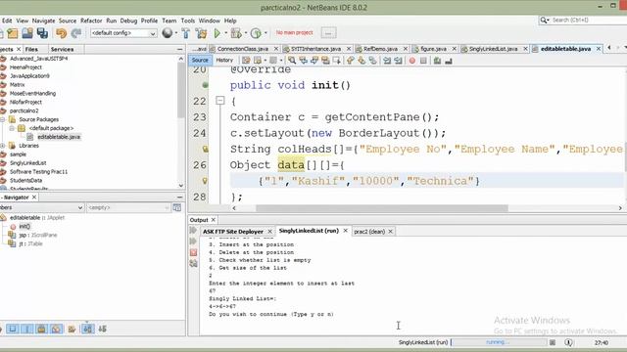This screenshot has width=627, height=352.
Task: Select the SinglyLinkedList project
Action: pyautogui.click(x=28, y=163)
